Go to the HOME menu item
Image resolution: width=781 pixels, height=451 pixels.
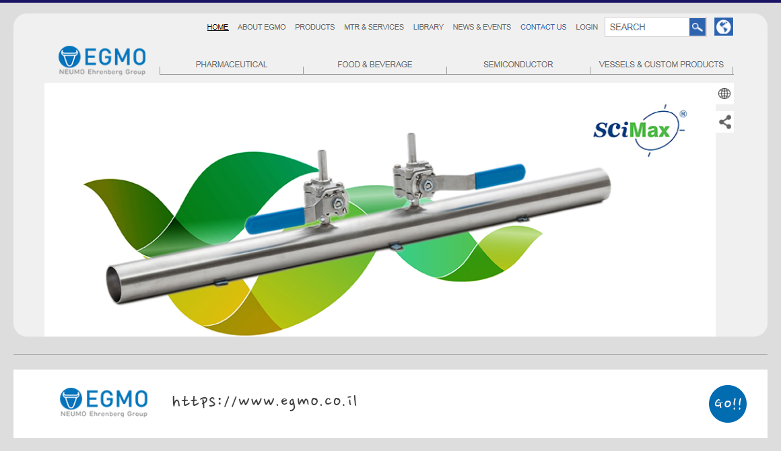tap(217, 27)
